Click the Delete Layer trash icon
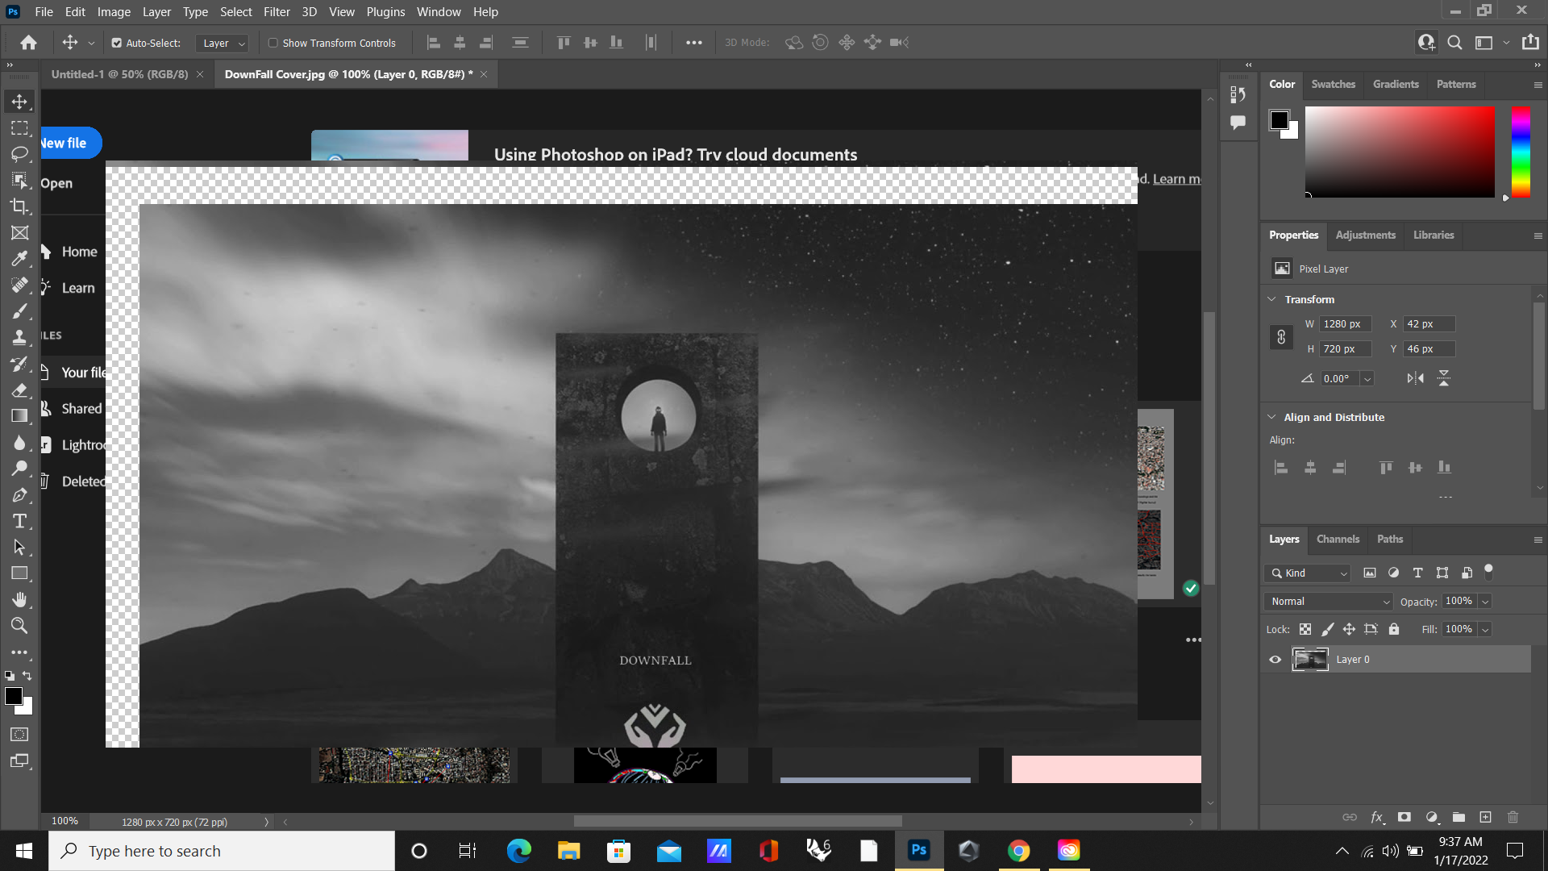The width and height of the screenshot is (1548, 871). [x=1512, y=817]
